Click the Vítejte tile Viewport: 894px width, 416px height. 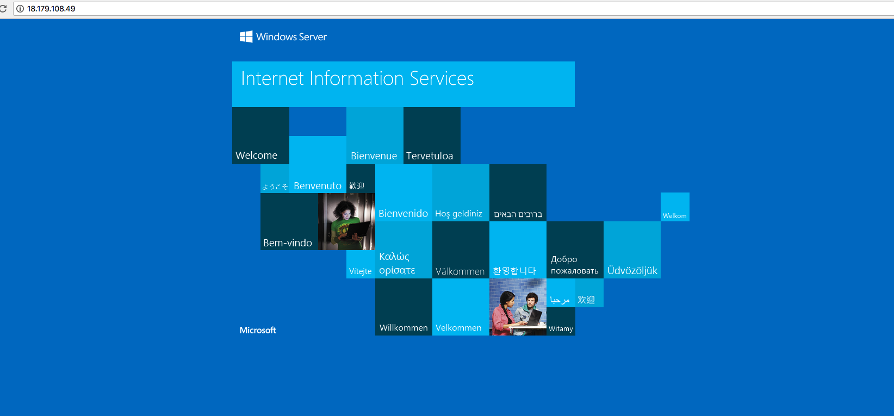[x=361, y=264]
